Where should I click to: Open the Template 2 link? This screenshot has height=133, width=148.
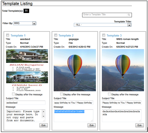tap(66, 35)
